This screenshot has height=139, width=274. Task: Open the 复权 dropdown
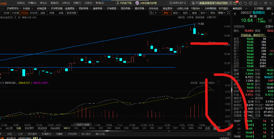(x=167, y=13)
